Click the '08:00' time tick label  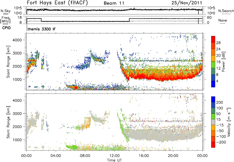[x=85, y=156]
